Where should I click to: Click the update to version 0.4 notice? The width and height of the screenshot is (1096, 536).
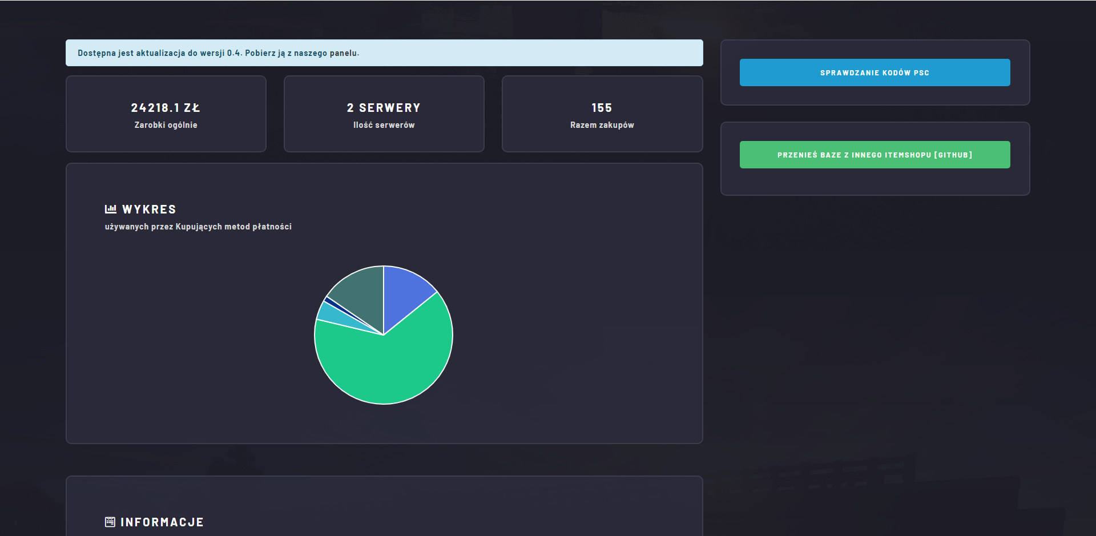coord(384,53)
